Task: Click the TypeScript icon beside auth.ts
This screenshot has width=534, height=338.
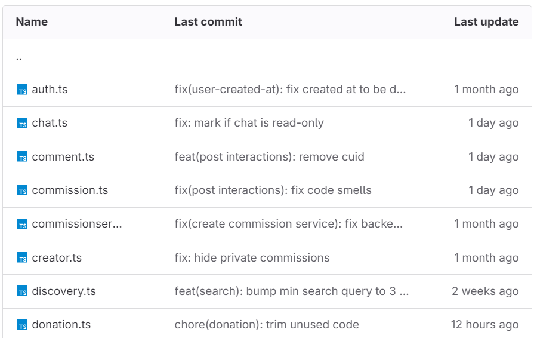Action: tap(22, 90)
